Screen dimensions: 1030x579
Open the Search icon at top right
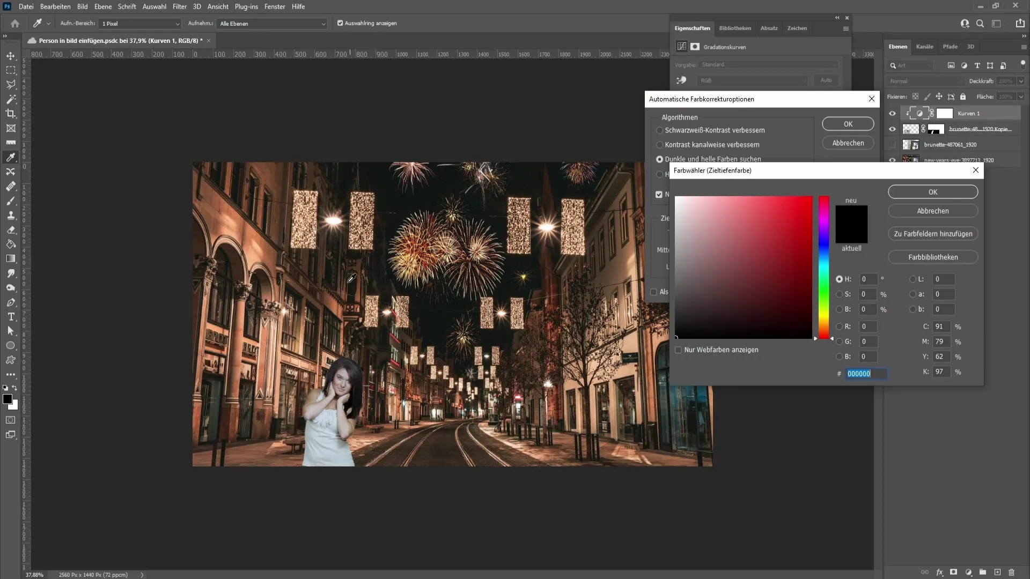click(x=980, y=24)
